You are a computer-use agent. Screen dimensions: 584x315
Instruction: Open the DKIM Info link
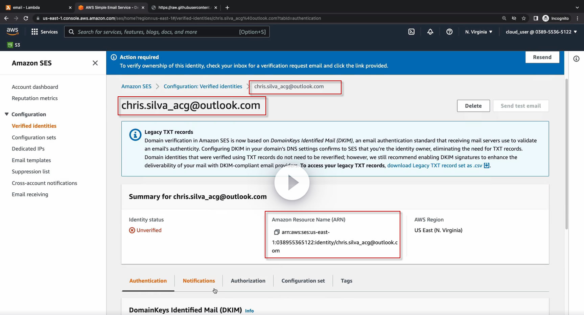(249, 311)
